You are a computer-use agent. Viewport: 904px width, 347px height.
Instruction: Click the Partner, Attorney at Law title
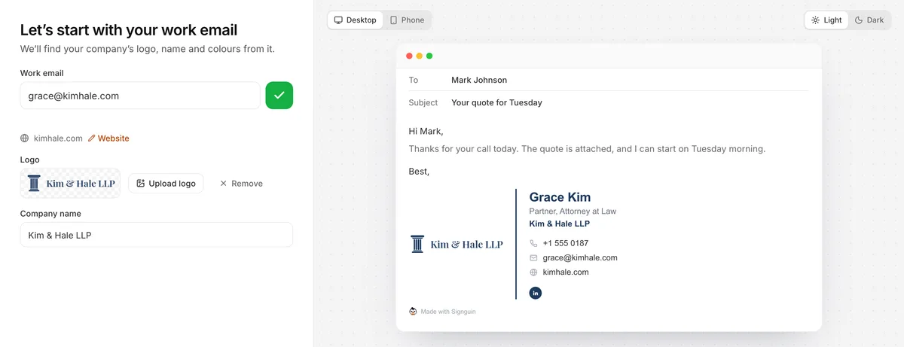pos(573,212)
